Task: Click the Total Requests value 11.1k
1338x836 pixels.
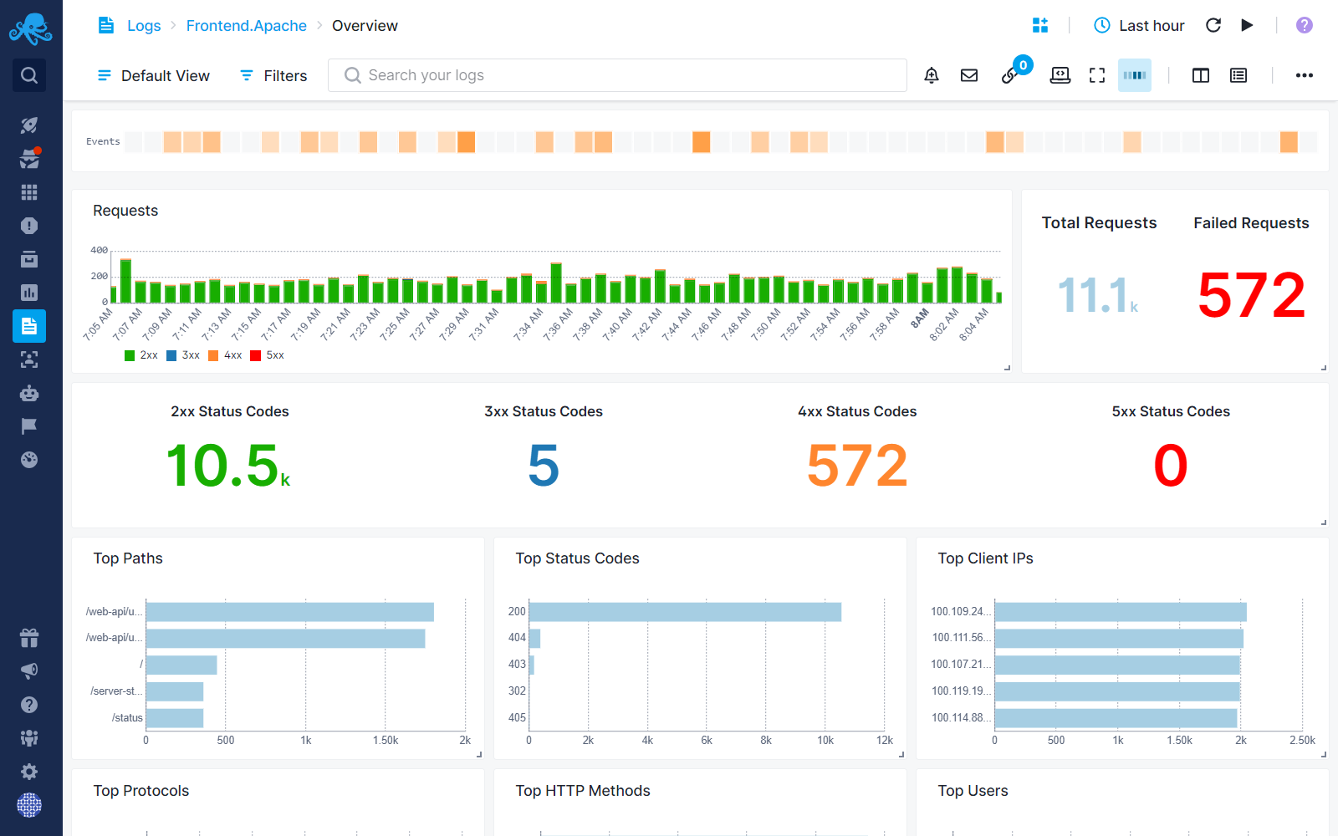Action: click(1098, 295)
